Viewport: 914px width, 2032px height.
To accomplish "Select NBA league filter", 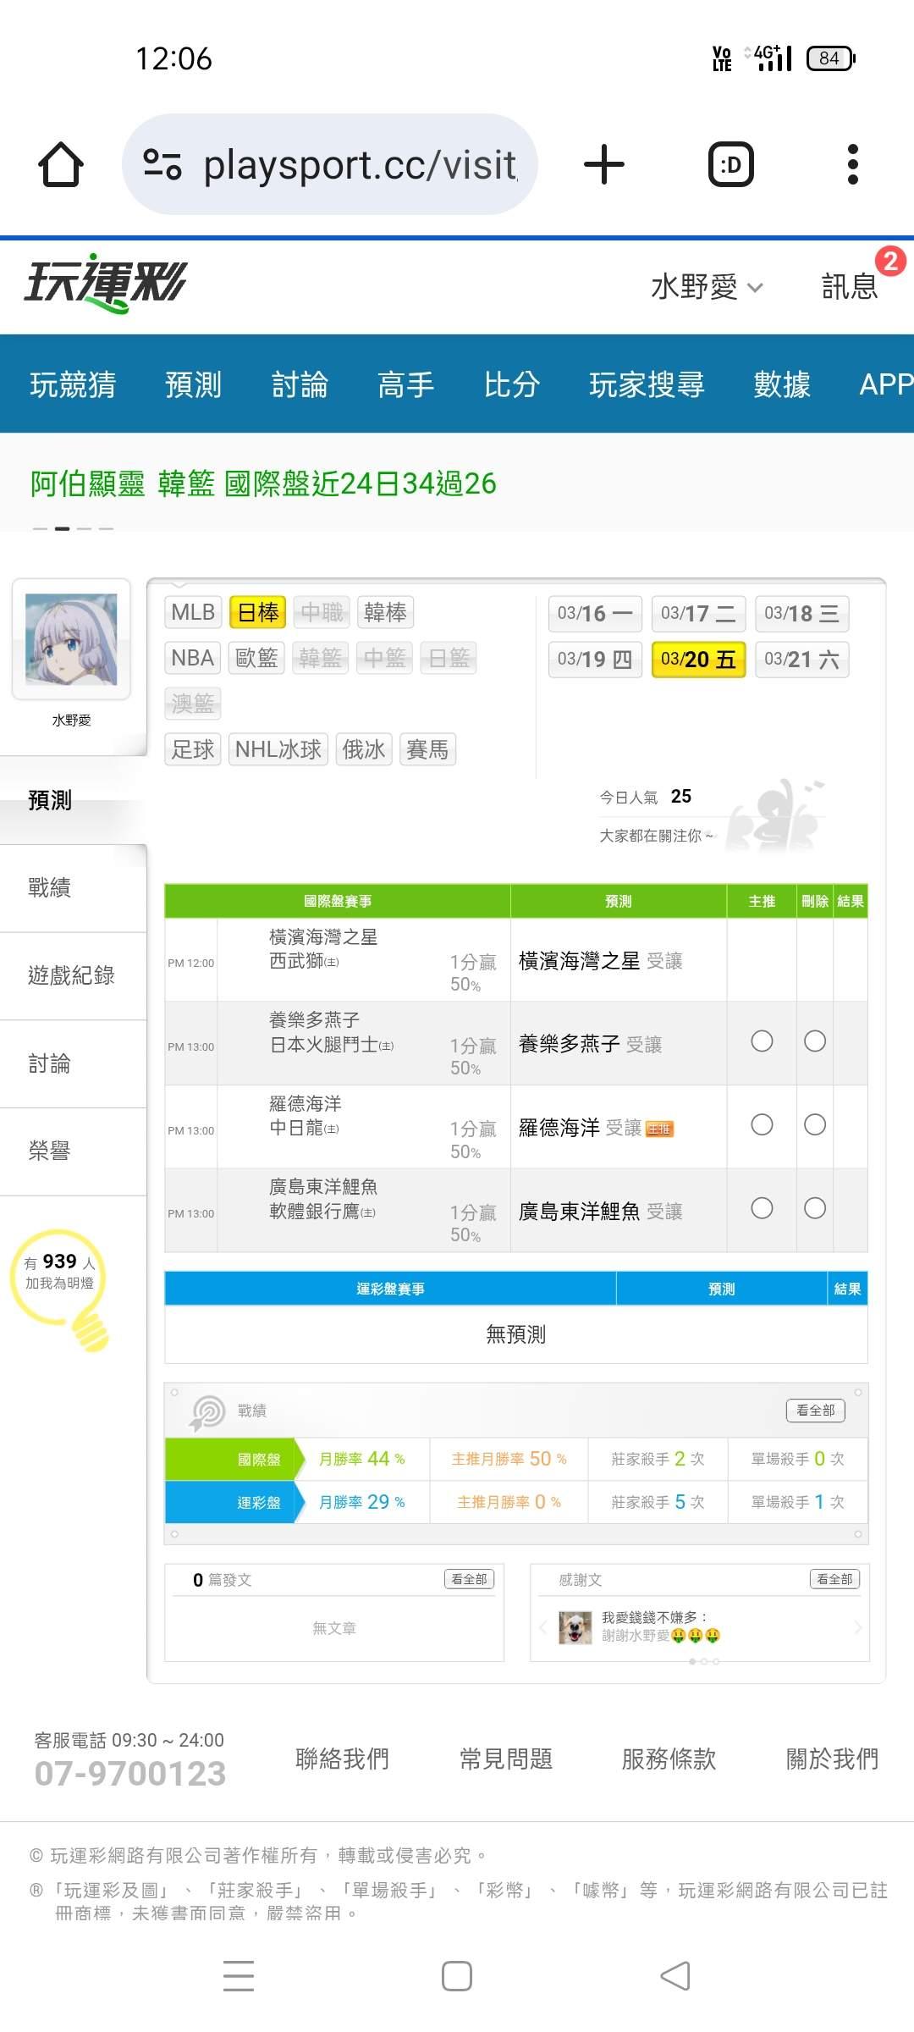I will click(193, 658).
